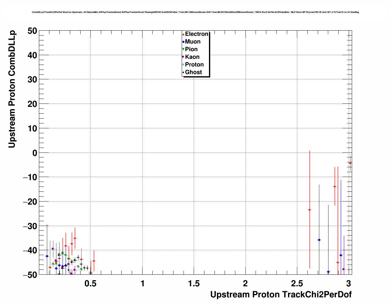
Task: Click the plot title text at top
Action: (195, 12)
